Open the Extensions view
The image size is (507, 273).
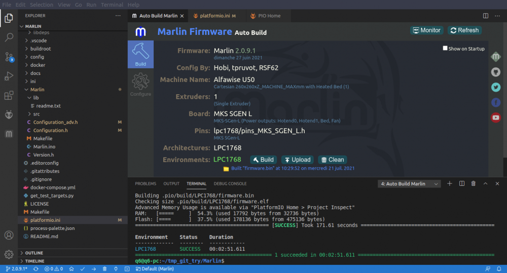[9, 96]
